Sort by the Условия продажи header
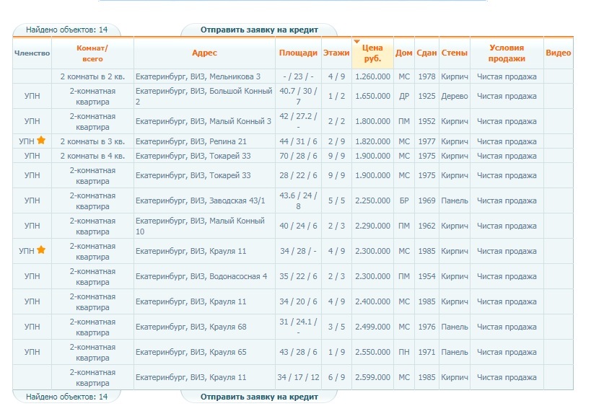 [x=506, y=53]
